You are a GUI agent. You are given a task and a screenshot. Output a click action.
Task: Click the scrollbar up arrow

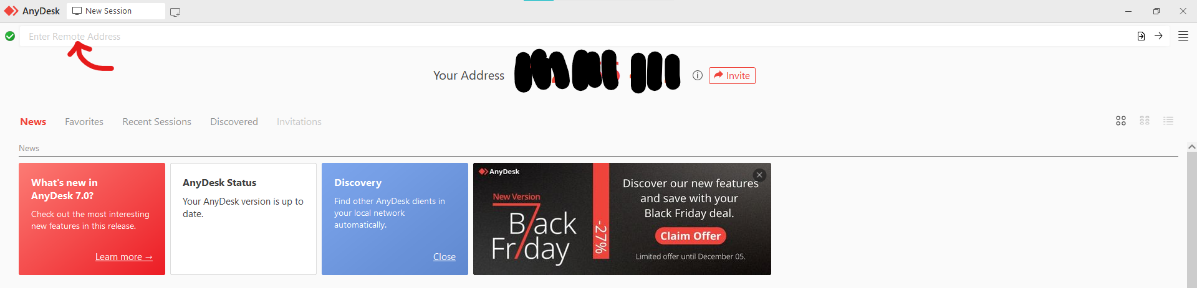pyautogui.click(x=1192, y=147)
